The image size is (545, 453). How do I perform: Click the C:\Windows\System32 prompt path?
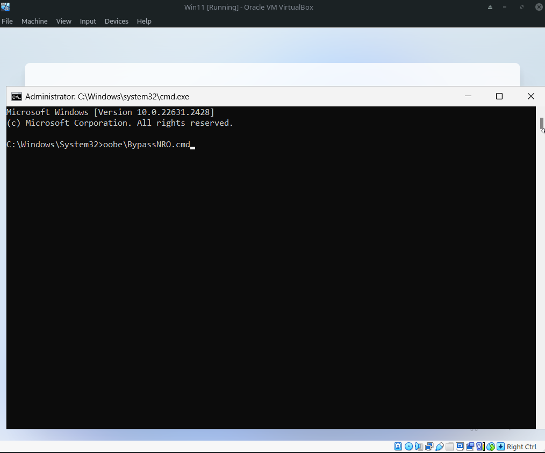(x=53, y=145)
